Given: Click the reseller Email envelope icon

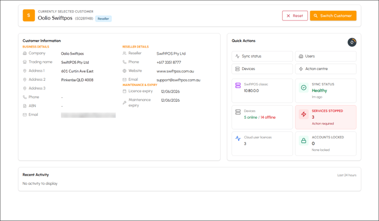Looking at the screenshot, I should click(124, 80).
